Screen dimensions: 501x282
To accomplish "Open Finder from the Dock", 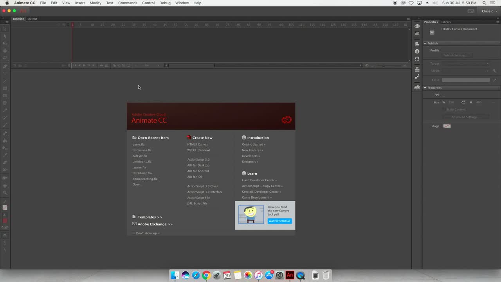I will click(x=175, y=275).
